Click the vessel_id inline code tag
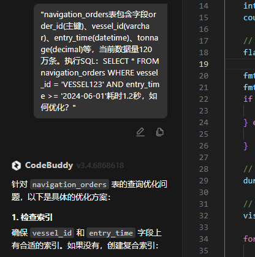 click(52, 233)
